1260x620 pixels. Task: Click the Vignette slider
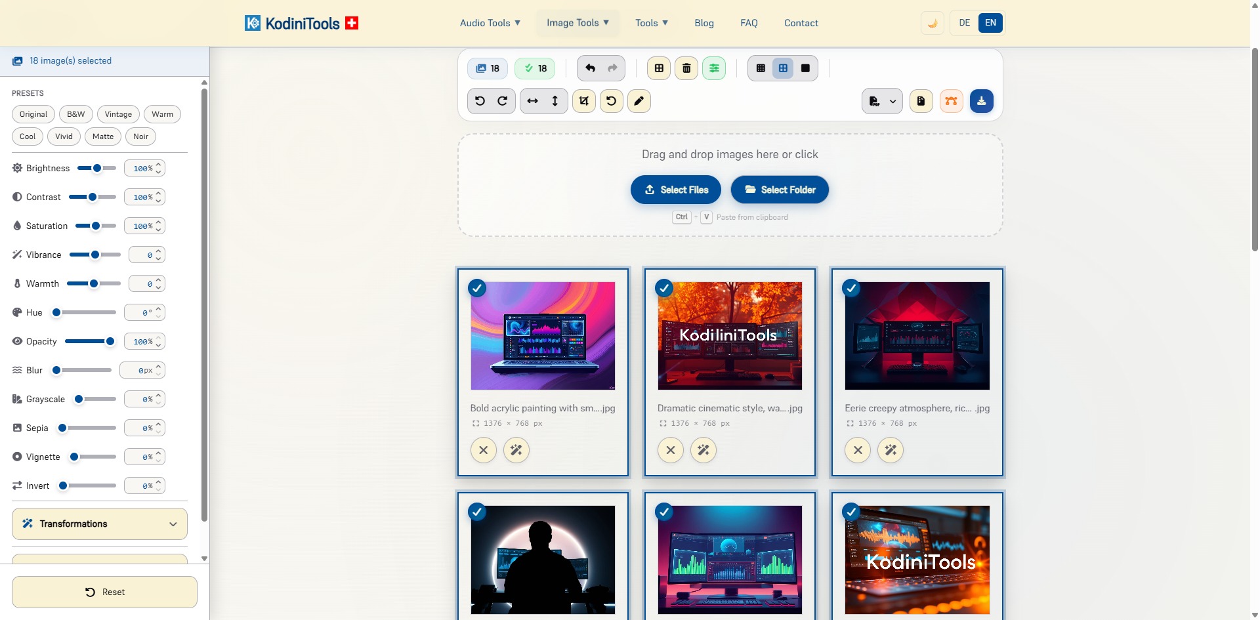click(x=93, y=457)
